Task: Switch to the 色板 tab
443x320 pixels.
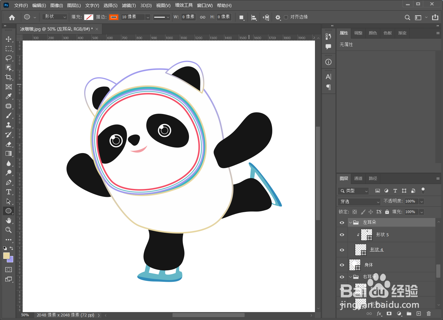Action: click(x=388, y=33)
